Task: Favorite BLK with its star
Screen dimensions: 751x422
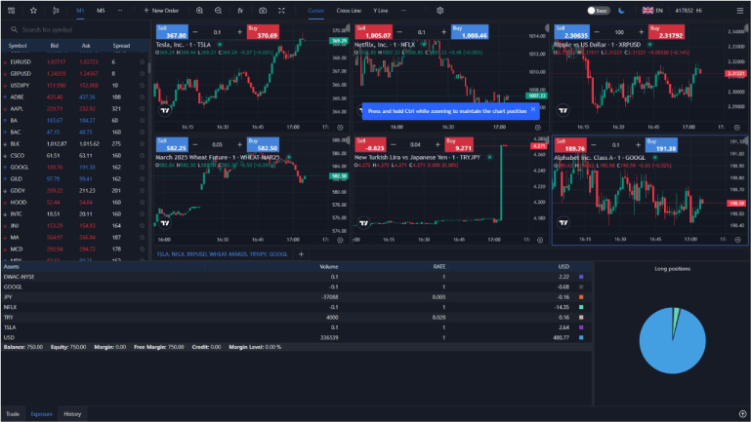Action: click(x=142, y=144)
